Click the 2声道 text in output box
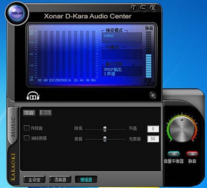This screenshot has height=188, width=207. (109, 74)
